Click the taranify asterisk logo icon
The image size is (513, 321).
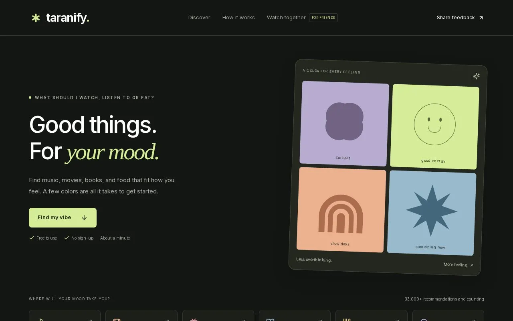pyautogui.click(x=36, y=18)
